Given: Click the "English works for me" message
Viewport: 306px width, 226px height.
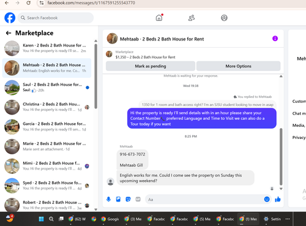Looking at the screenshot, I should coord(185,178).
